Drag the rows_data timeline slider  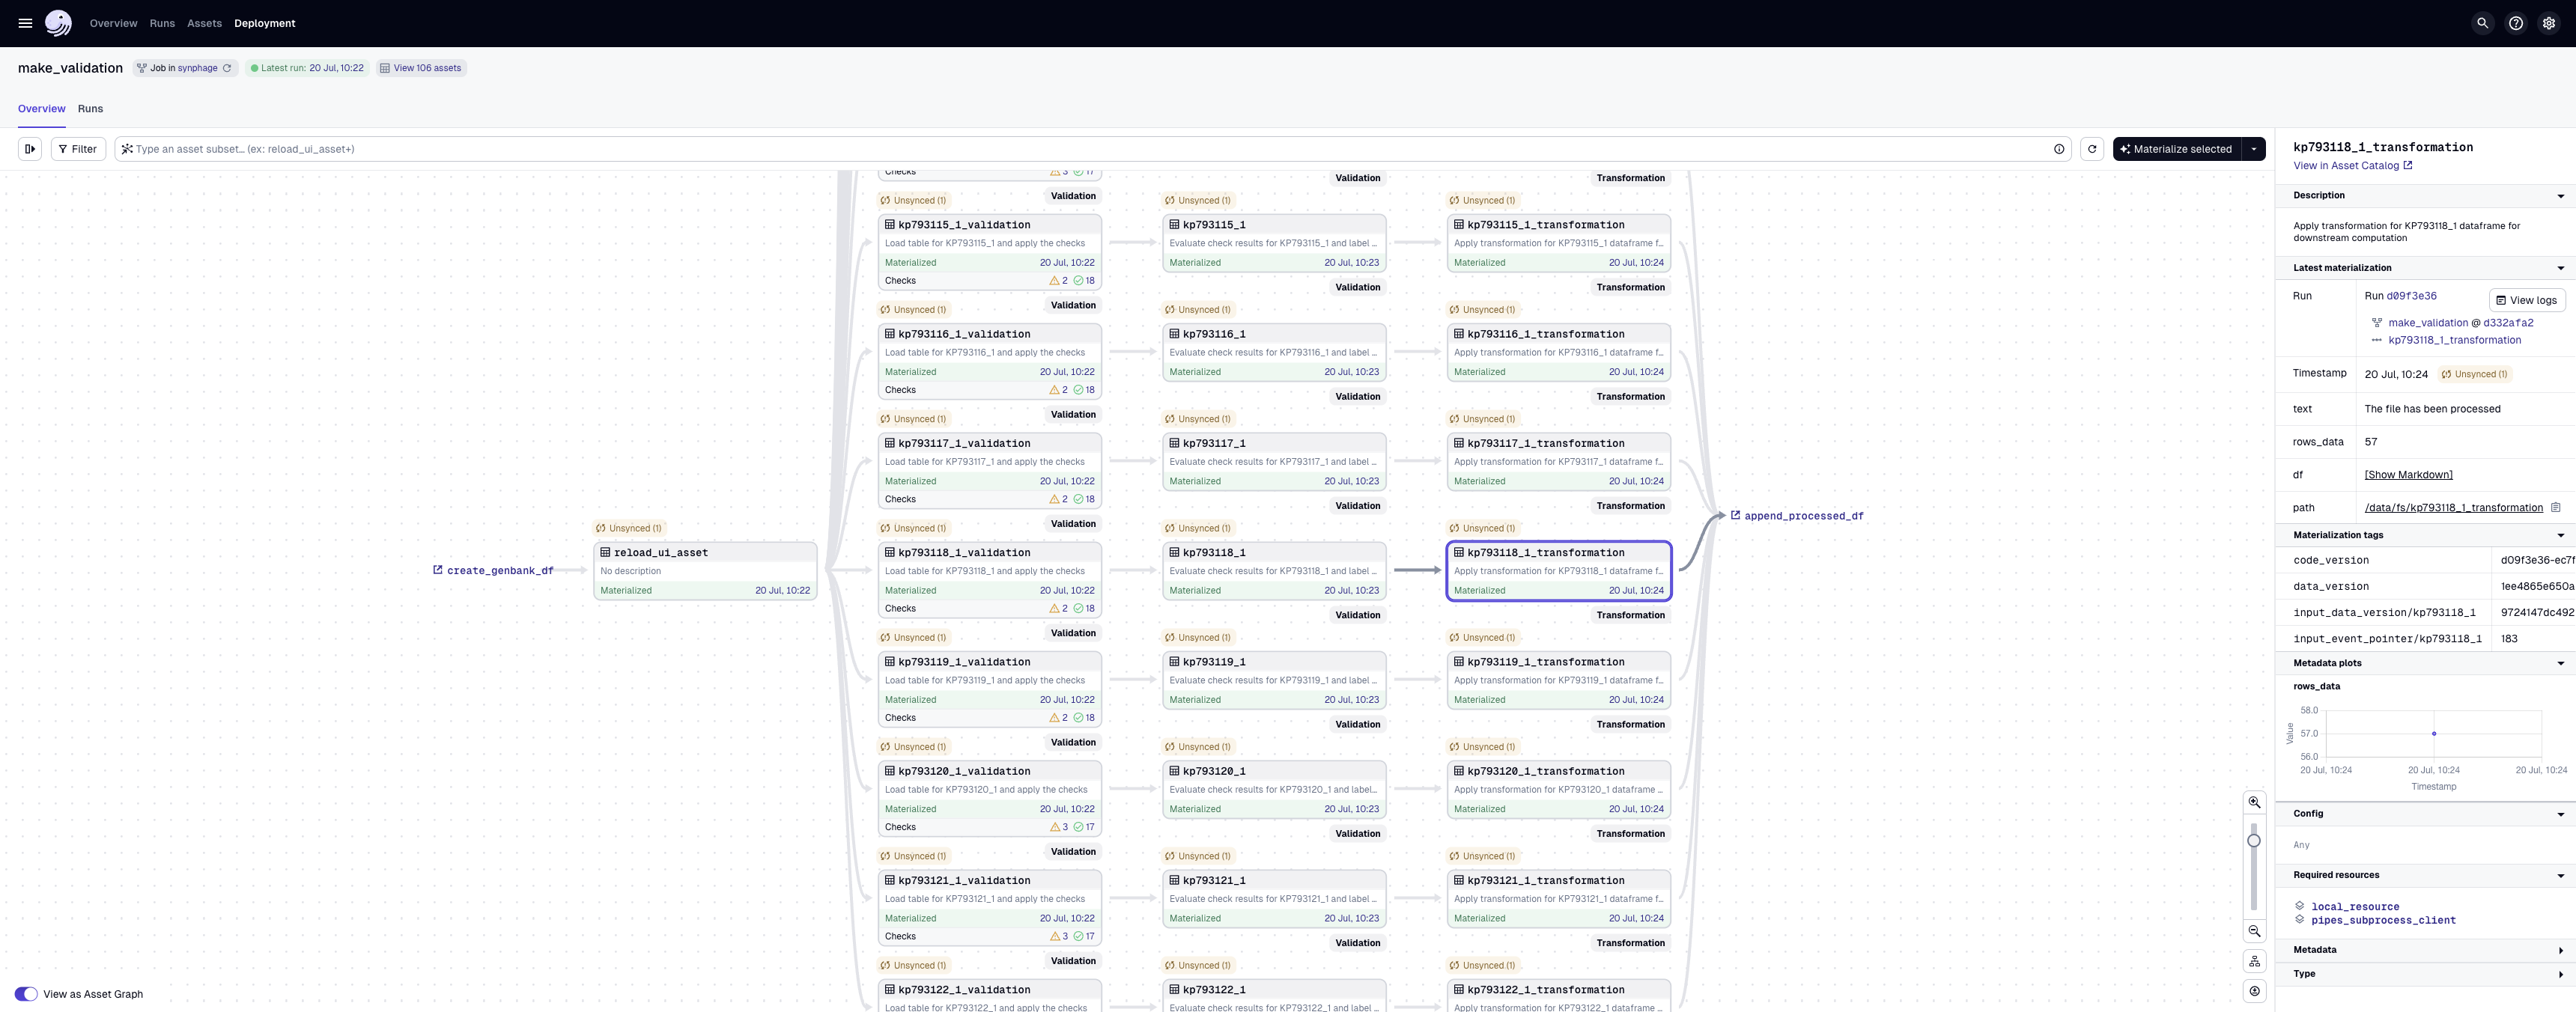point(2433,734)
